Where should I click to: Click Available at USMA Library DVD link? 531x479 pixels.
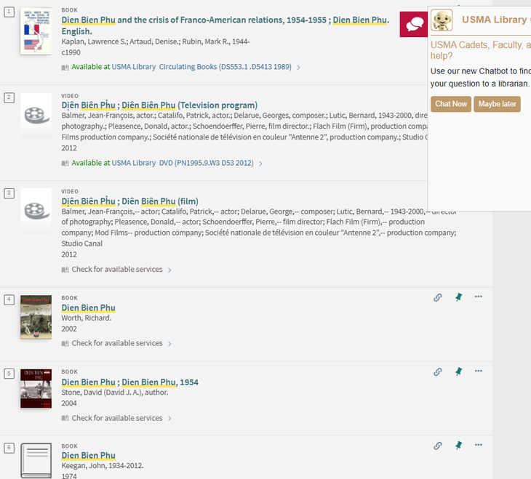point(162,163)
